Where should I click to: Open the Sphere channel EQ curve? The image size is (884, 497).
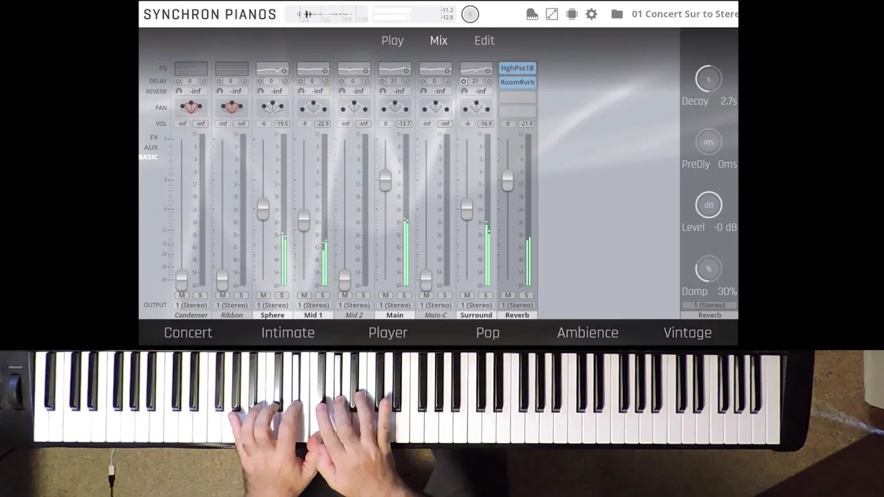tap(272, 68)
